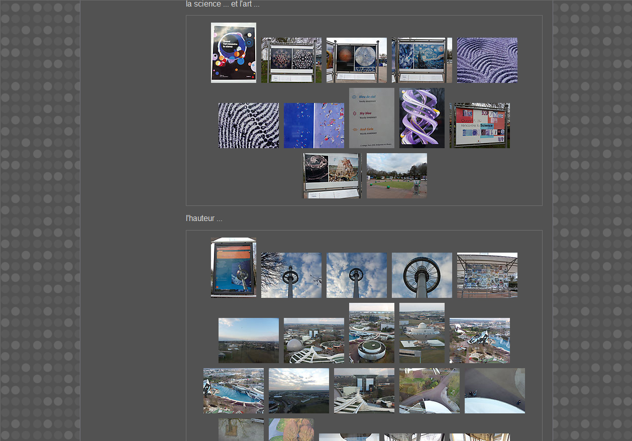The height and width of the screenshot is (441, 632).
Task: Click the 'Bleu de ciel' caption sign photo
Action: pyautogui.click(x=371, y=118)
